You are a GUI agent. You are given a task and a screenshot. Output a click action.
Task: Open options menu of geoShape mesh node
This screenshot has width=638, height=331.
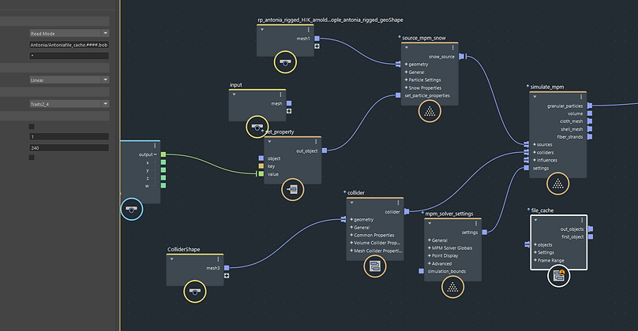tap(309, 30)
